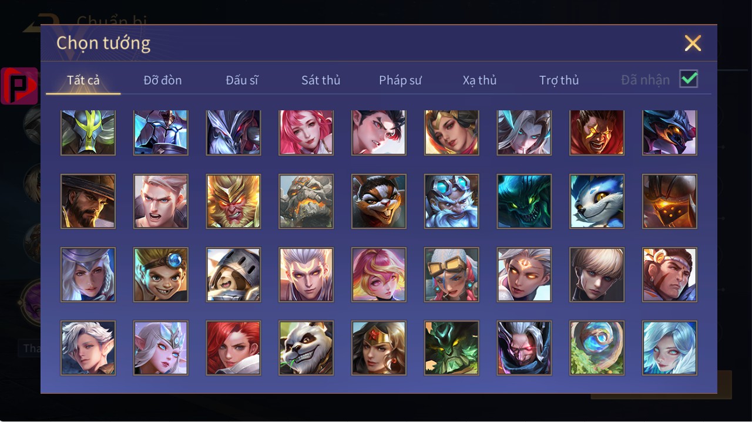Close the Chọn tướng dialog
This screenshot has width=752, height=422.
693,43
